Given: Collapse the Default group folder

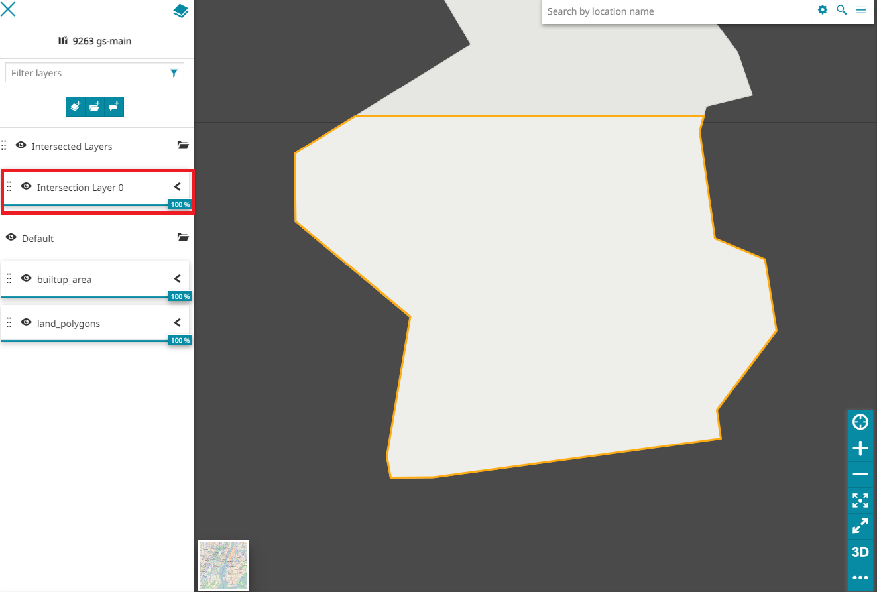Looking at the screenshot, I should click(183, 237).
